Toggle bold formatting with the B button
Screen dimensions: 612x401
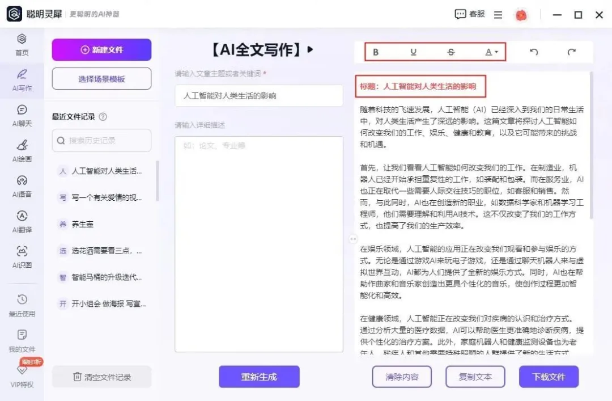[x=376, y=52]
